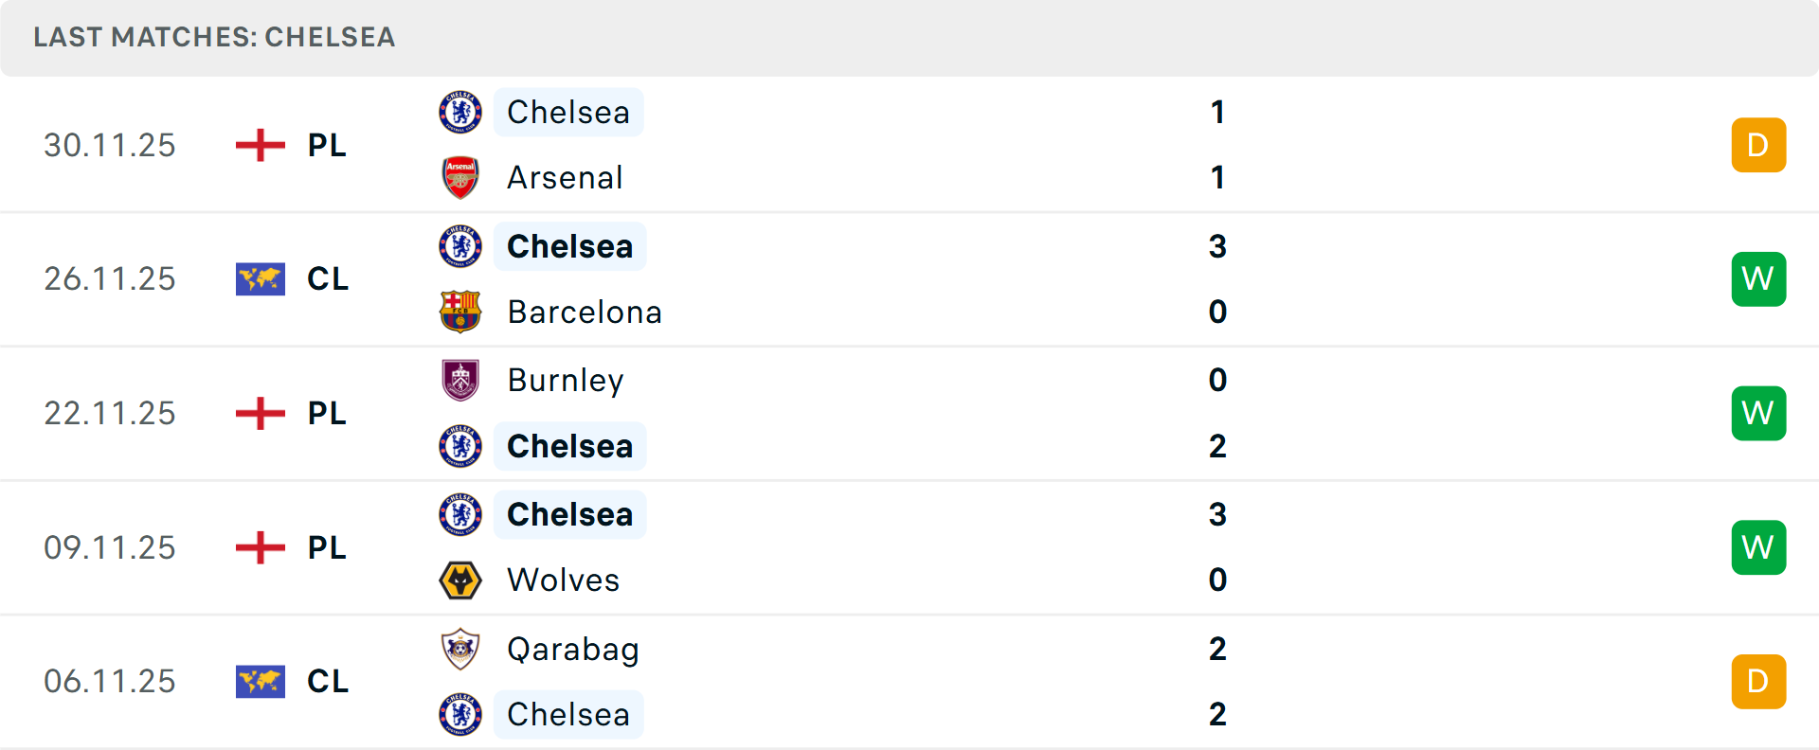This screenshot has width=1819, height=750.
Task: Click Chelsea crest in Arsenal match
Action: tap(460, 112)
